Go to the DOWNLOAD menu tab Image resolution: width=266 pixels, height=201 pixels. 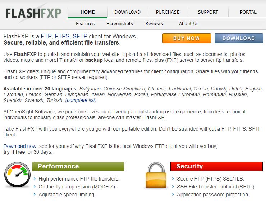point(127,12)
